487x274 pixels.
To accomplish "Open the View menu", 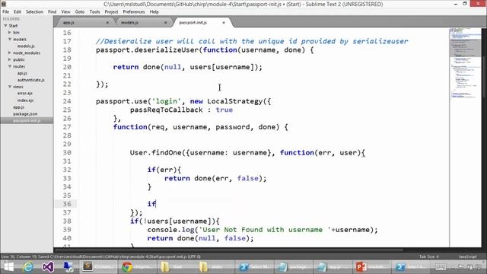I will [65, 12].
